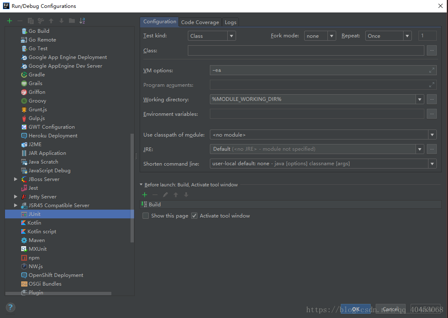Click the move configuration down arrow

click(x=62, y=21)
